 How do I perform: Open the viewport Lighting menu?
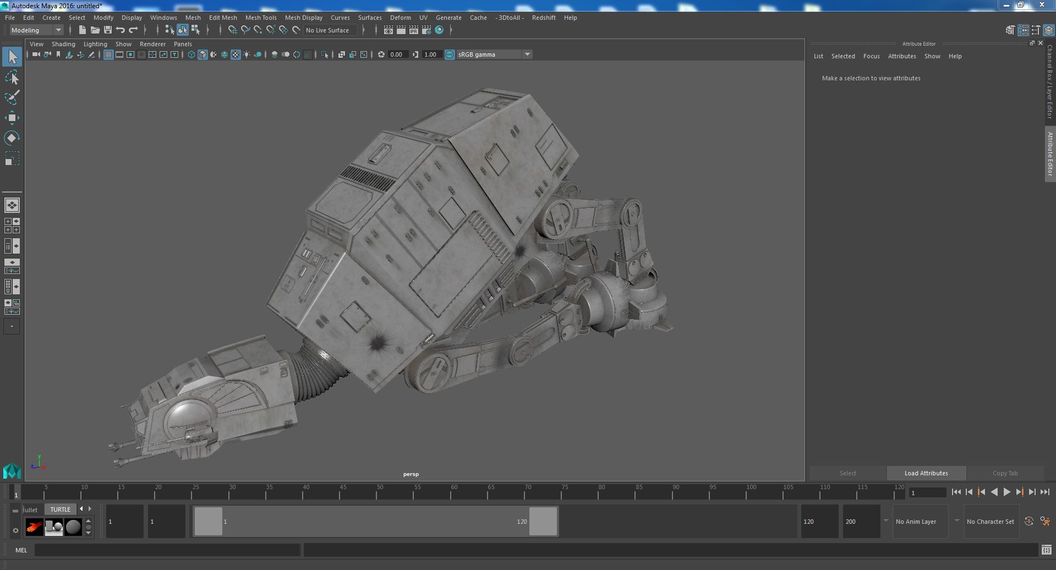[95, 44]
